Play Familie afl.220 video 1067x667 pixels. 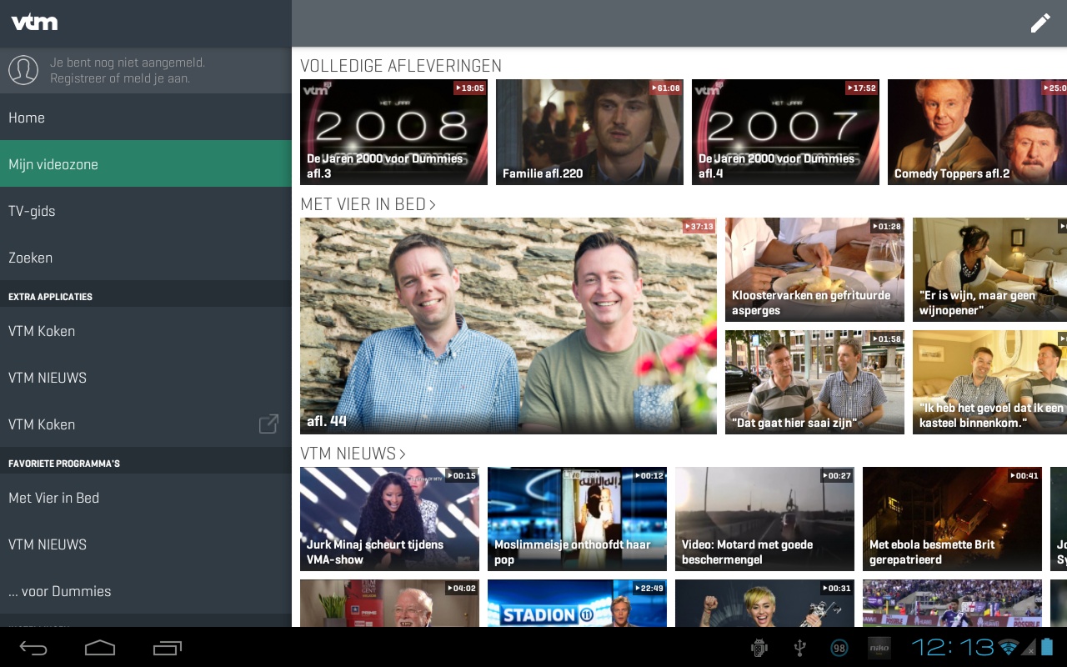[x=589, y=132]
